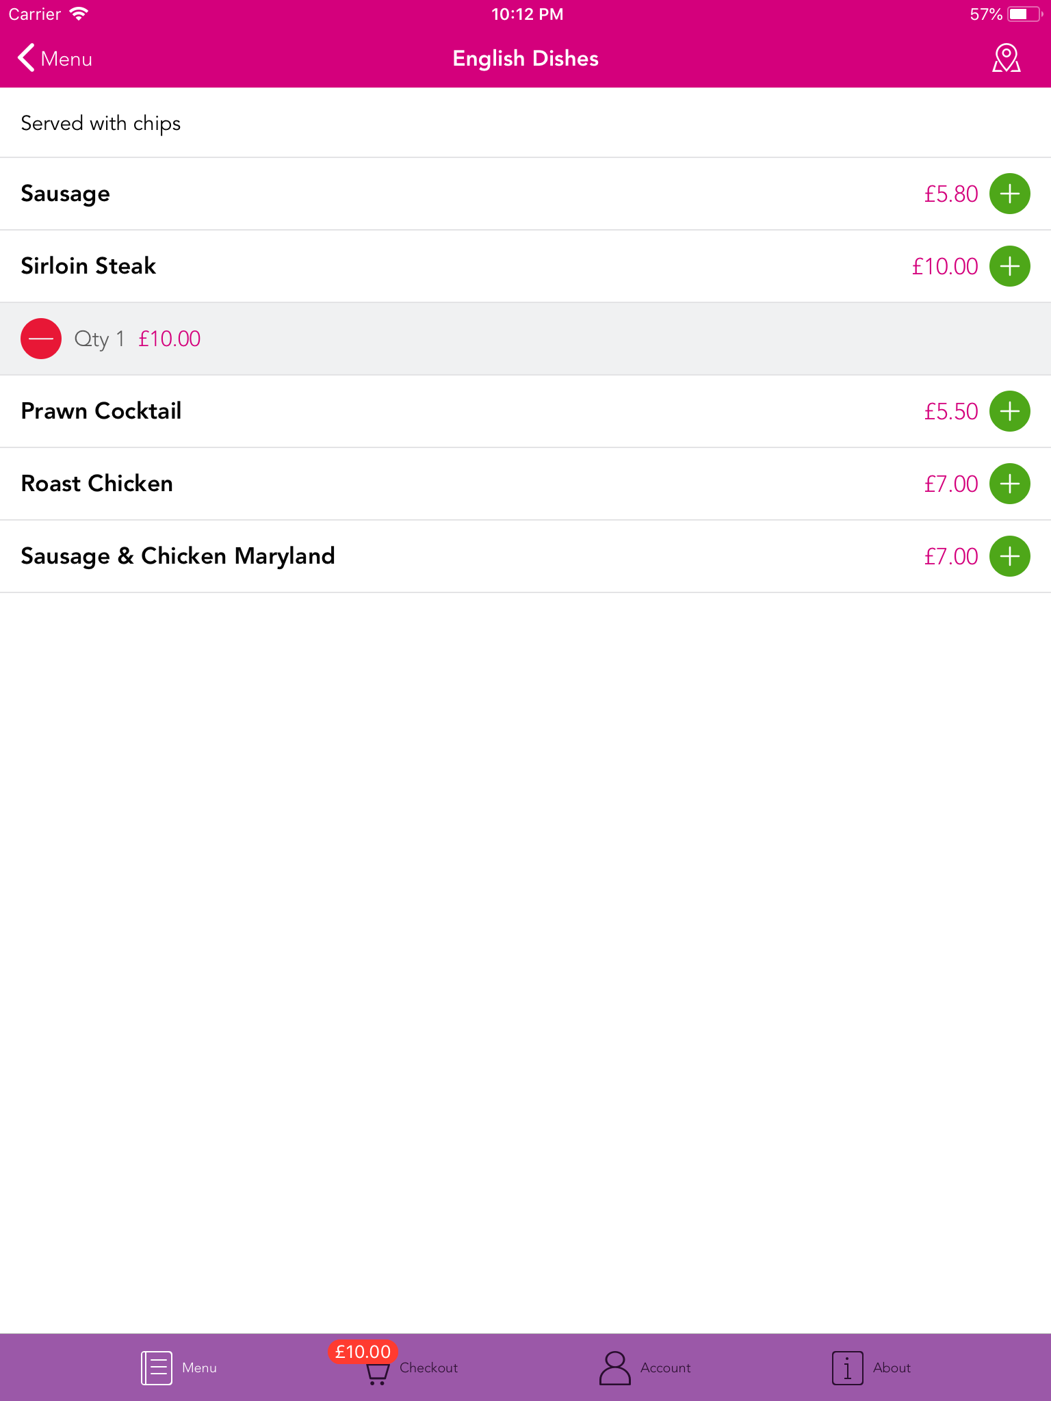The height and width of the screenshot is (1401, 1051).
Task: Switch to the Account tab
Action: pyautogui.click(x=645, y=1367)
